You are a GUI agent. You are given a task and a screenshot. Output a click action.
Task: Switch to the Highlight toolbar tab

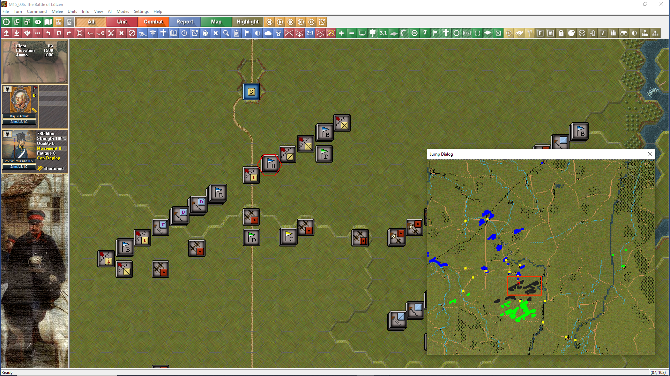click(247, 22)
